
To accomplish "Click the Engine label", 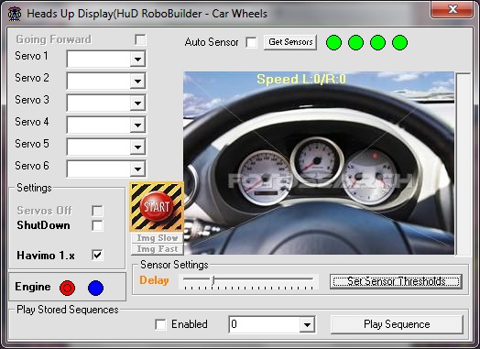I will pos(33,287).
